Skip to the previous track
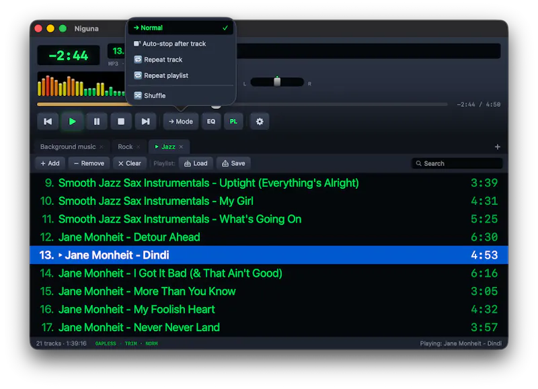Screen dimensions: 538x389 [x=48, y=122]
